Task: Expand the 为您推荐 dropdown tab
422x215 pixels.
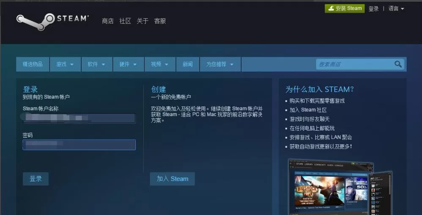Action: (x=220, y=64)
